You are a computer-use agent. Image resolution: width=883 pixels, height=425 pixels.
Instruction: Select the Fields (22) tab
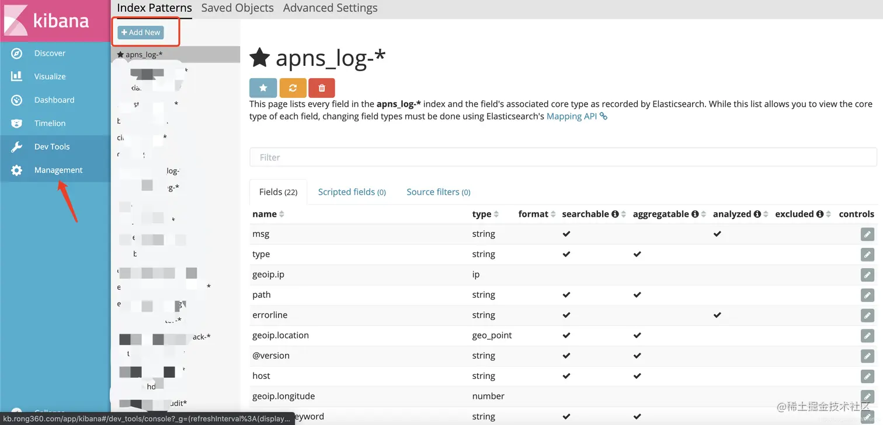(279, 192)
